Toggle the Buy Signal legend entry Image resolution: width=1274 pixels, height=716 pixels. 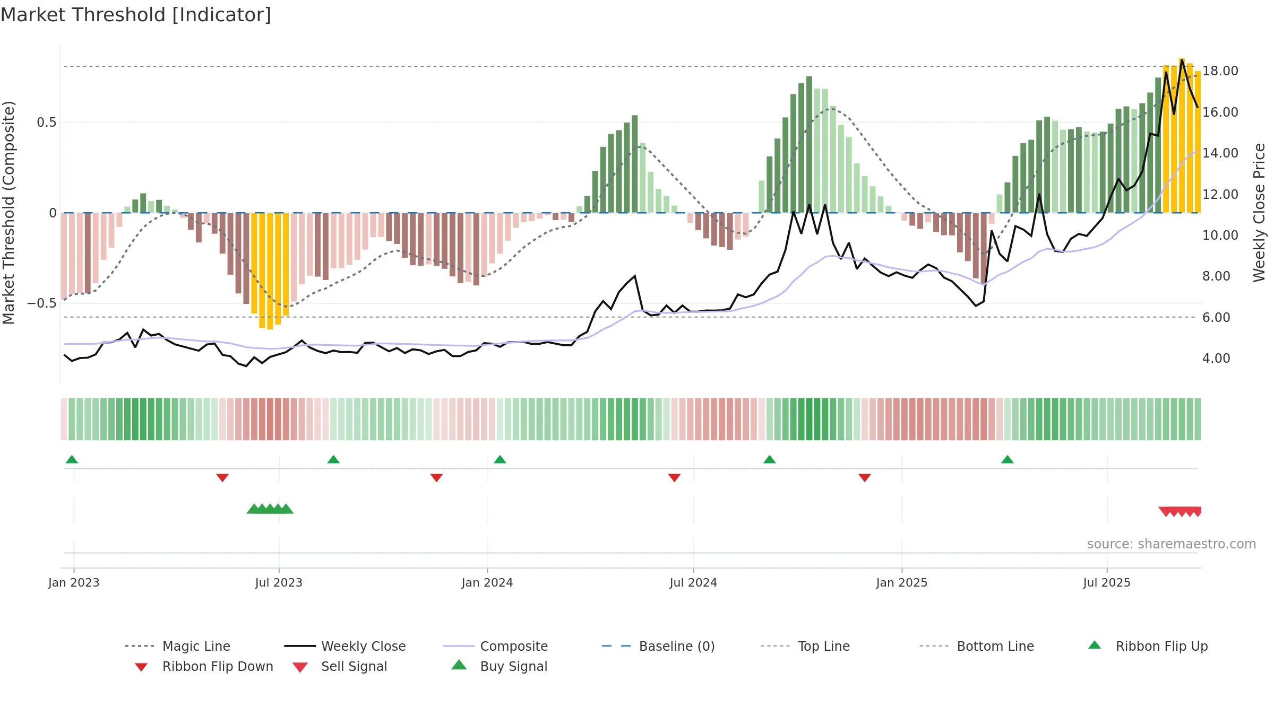499,666
